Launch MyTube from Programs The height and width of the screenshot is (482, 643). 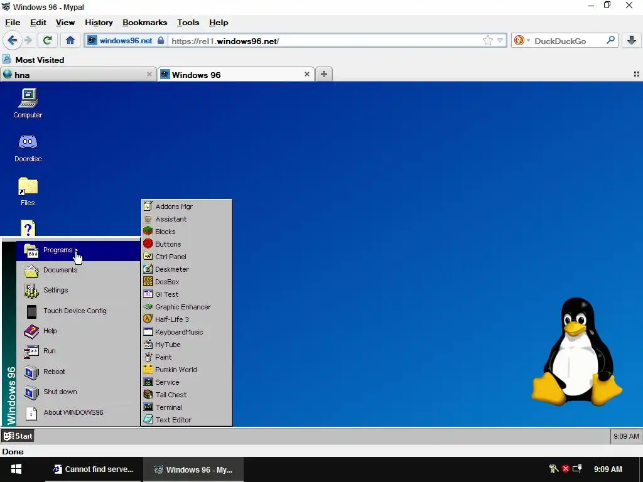point(186,345)
